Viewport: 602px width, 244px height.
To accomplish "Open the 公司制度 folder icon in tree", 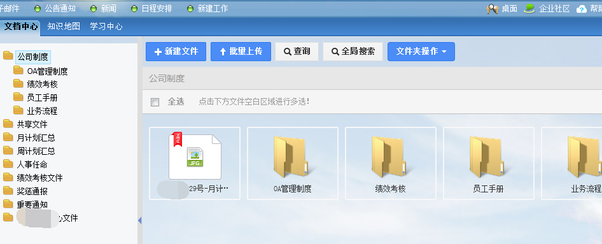I will pyautogui.click(x=8, y=56).
